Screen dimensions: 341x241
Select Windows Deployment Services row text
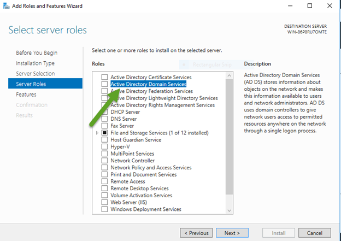pyautogui.click(x=146, y=209)
